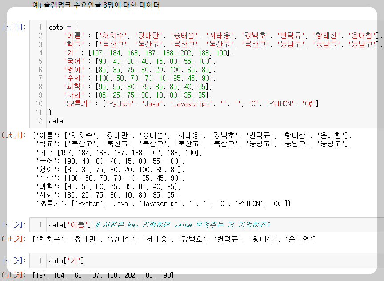This screenshot has width=384, height=281.
Task: Click the Out[3] heights list output
Action: pos(103,275)
